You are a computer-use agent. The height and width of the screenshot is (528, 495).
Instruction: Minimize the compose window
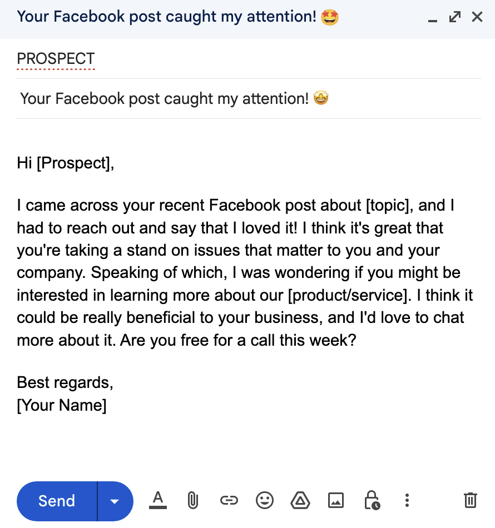[x=433, y=18]
